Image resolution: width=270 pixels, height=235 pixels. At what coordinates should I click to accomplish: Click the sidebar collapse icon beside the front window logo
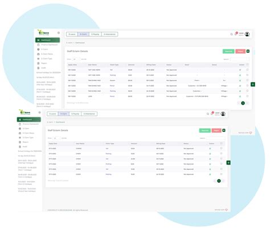coord(39,113)
